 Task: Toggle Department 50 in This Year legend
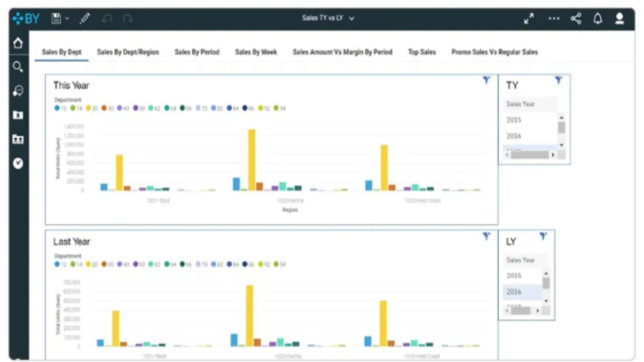pyautogui.click(x=139, y=108)
